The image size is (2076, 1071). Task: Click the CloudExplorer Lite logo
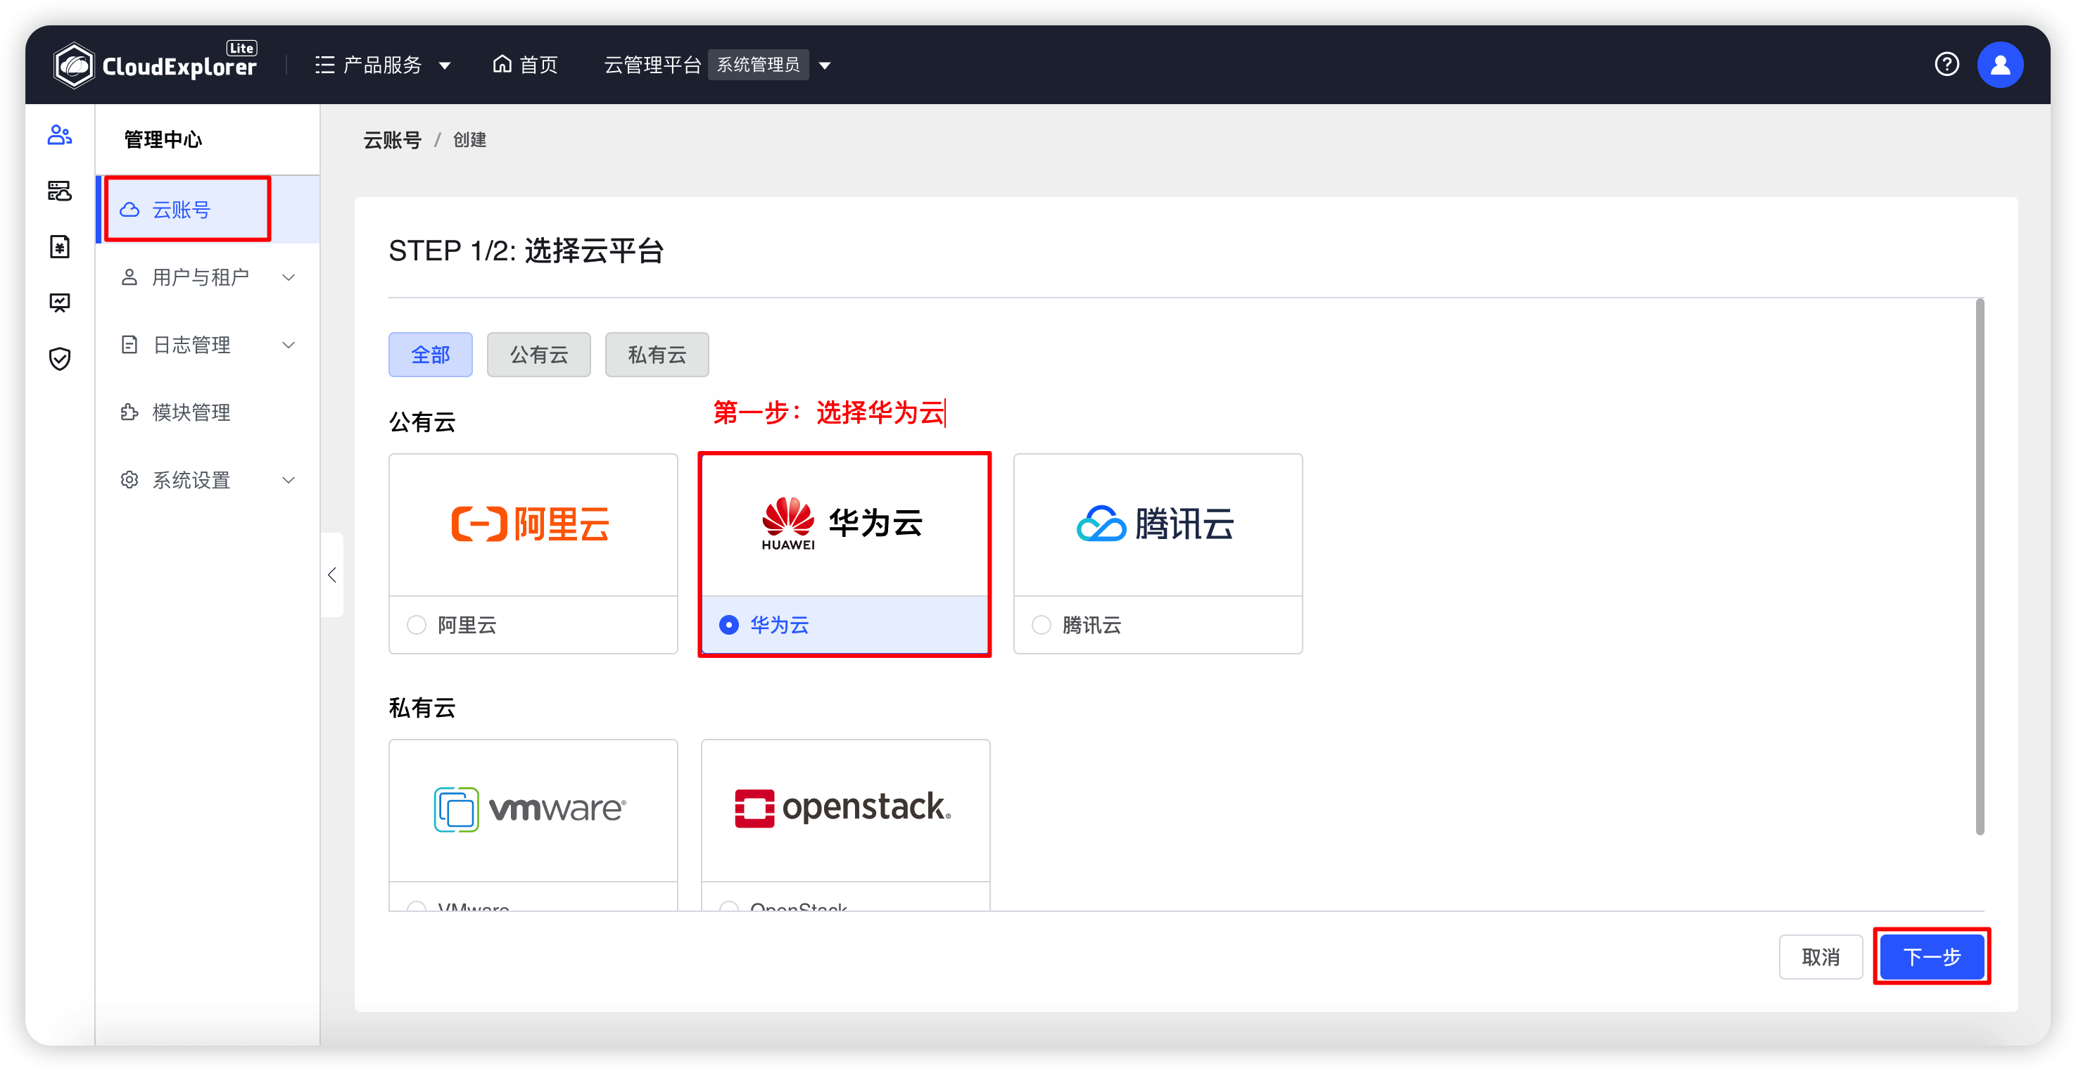click(x=155, y=65)
